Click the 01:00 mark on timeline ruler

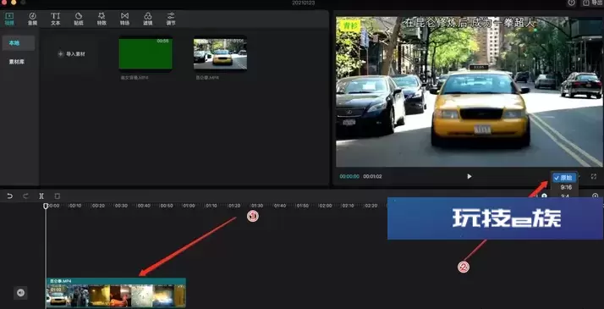coord(189,206)
